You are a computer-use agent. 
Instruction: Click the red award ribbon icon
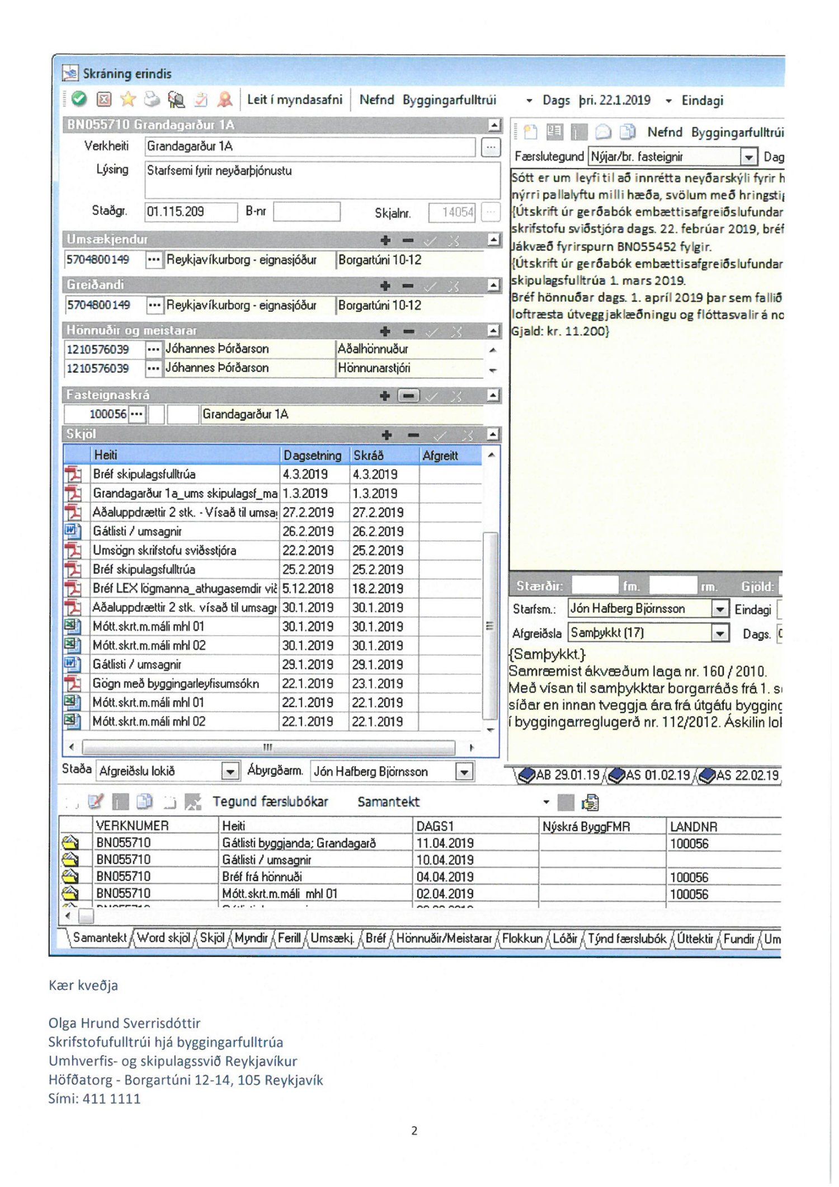pyautogui.click(x=225, y=100)
